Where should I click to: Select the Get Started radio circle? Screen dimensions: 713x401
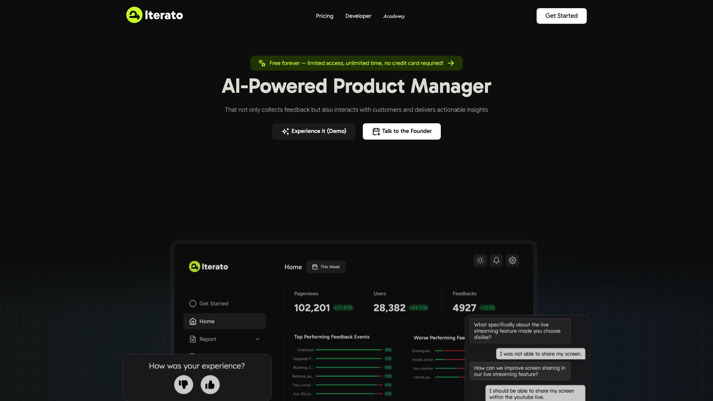(193, 303)
